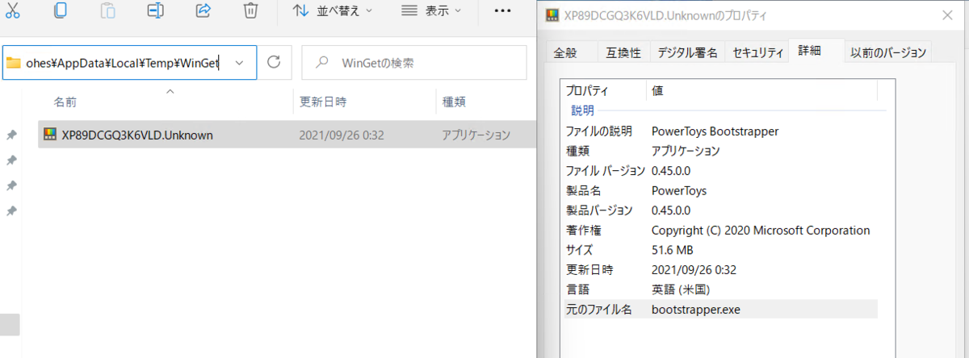
Task: Switch to the 以前のバージョン tab
Action: pos(888,52)
